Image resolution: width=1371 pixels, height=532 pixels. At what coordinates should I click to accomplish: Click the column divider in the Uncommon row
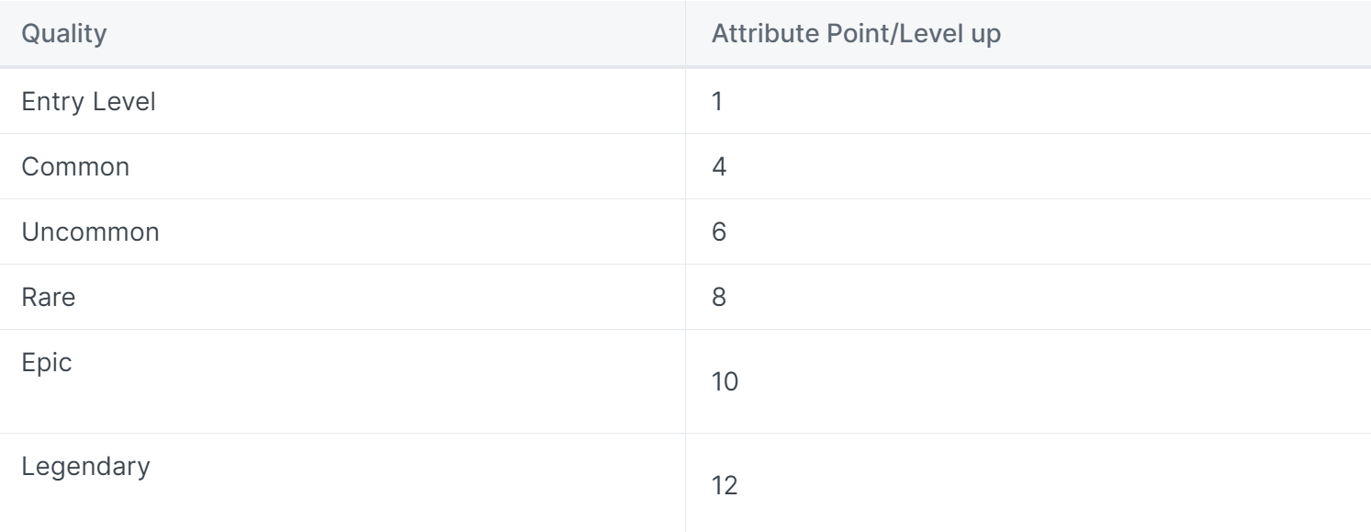click(x=685, y=232)
